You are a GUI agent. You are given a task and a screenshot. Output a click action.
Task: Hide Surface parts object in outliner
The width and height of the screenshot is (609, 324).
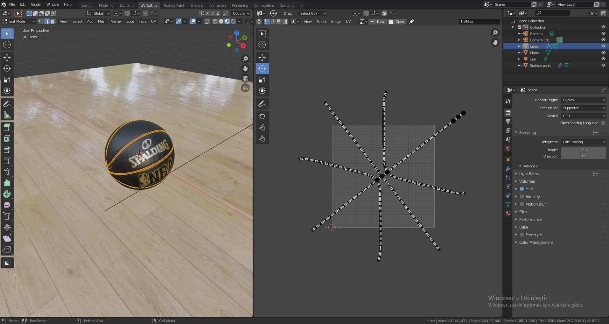pos(603,66)
